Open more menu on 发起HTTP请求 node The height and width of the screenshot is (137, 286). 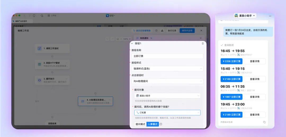66,63
